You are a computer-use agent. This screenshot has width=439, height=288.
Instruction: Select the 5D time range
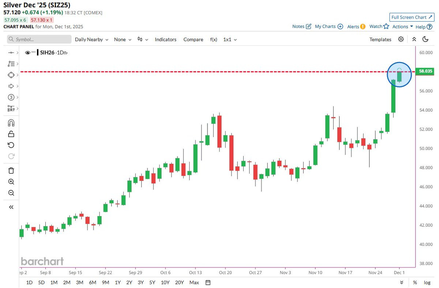(x=41, y=282)
